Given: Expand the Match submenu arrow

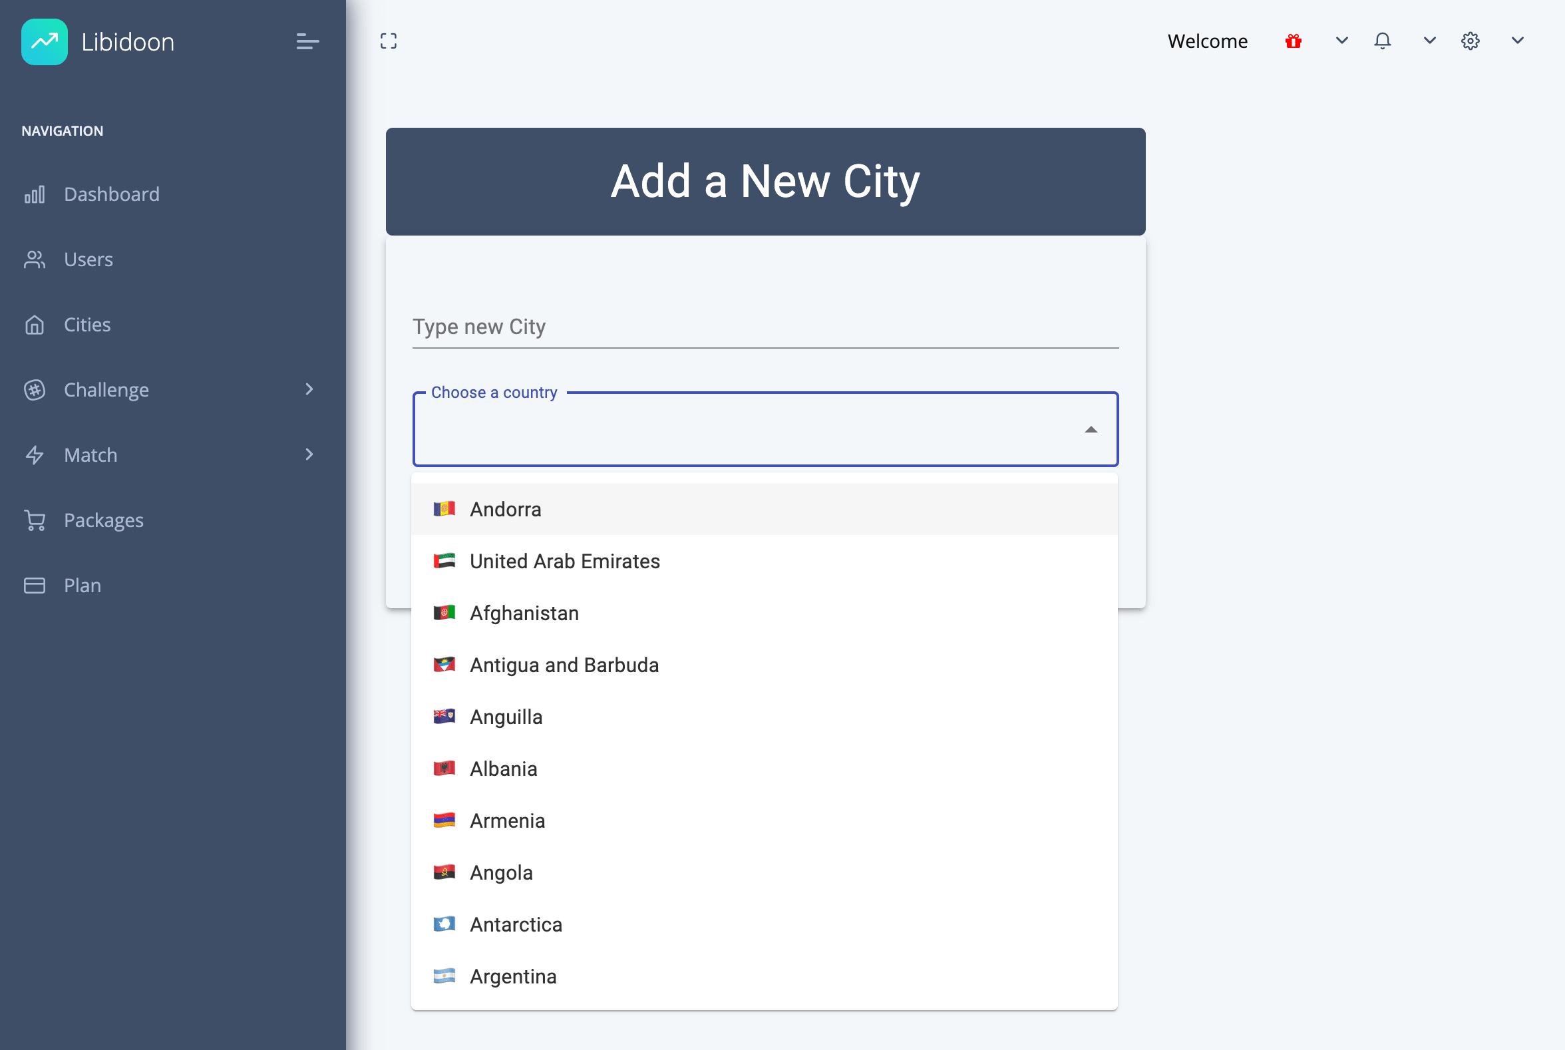Looking at the screenshot, I should pos(309,454).
